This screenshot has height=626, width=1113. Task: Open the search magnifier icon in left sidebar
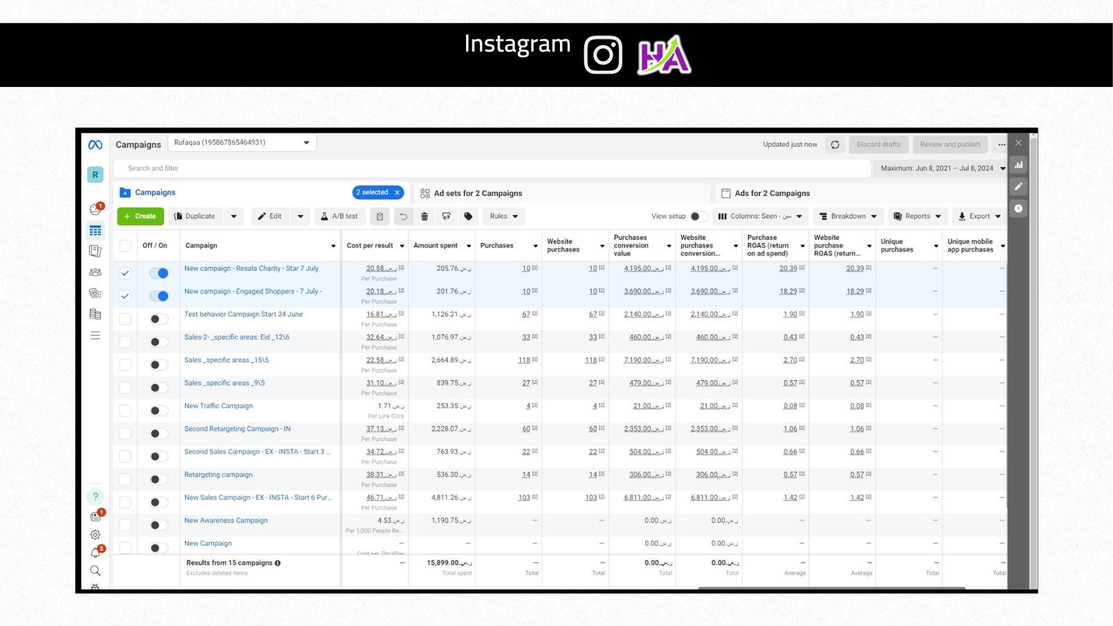[x=95, y=570]
